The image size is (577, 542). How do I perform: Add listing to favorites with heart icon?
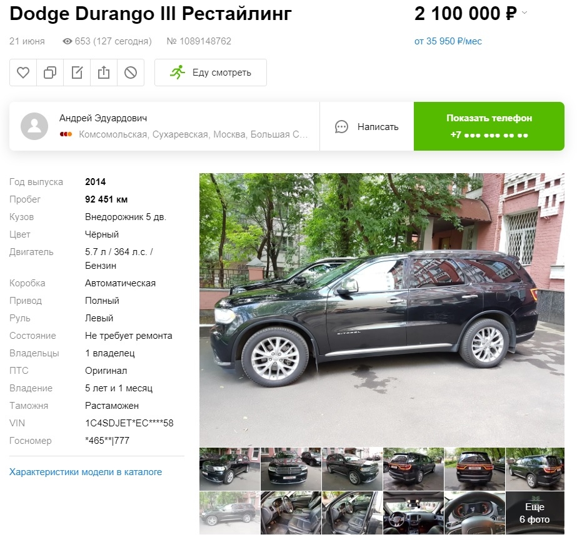23,73
